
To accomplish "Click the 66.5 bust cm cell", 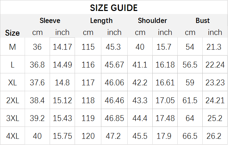I will (x=190, y=136).
